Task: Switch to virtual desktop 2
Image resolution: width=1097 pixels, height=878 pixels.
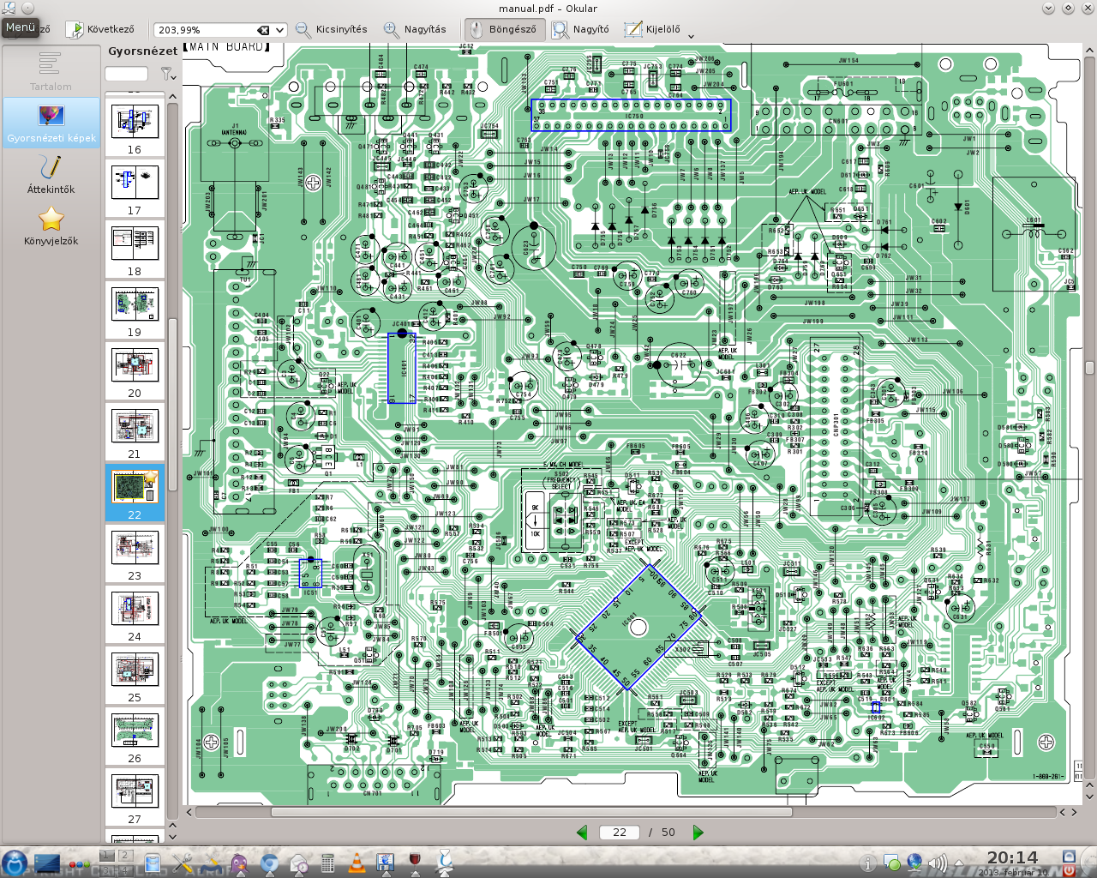Action: 124,856
